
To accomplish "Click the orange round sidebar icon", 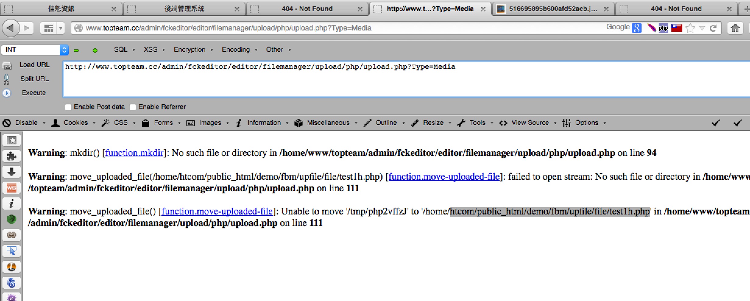I will (x=12, y=267).
